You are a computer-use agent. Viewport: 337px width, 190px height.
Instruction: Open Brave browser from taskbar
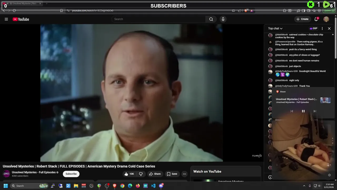click(115, 186)
